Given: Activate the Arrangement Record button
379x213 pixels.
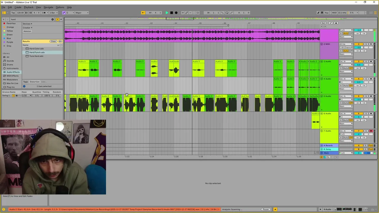Looking at the screenshot, I should click(176, 13).
